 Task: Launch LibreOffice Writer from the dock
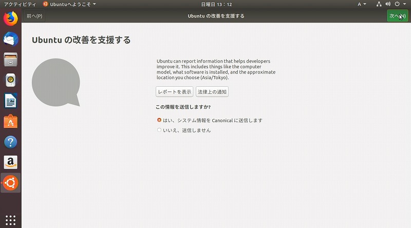(10, 101)
